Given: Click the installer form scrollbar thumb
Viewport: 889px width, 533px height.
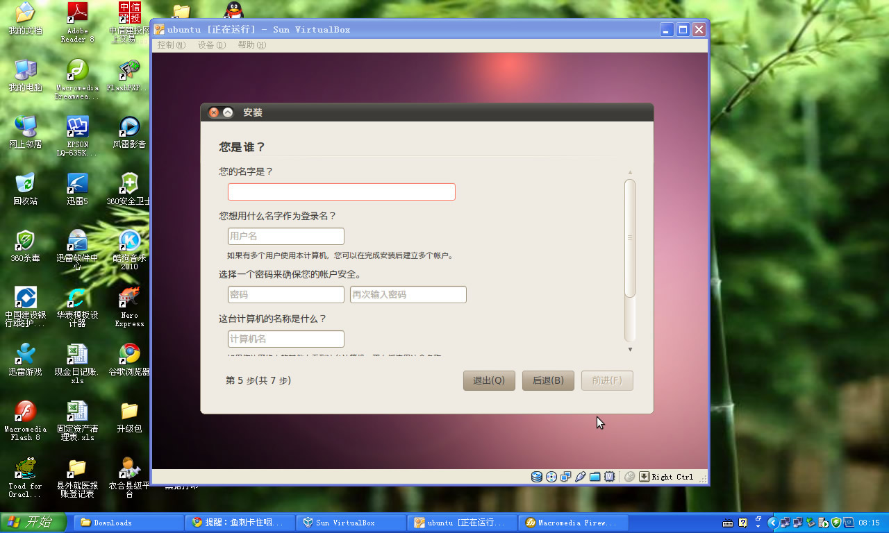Looking at the screenshot, I should (x=630, y=238).
